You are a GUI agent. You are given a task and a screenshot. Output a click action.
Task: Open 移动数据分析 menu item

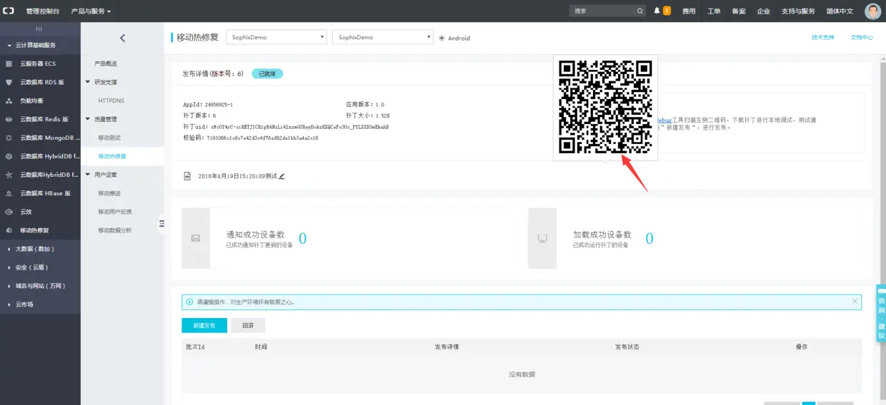pyautogui.click(x=115, y=230)
